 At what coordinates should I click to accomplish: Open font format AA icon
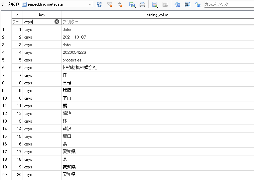point(177,4)
